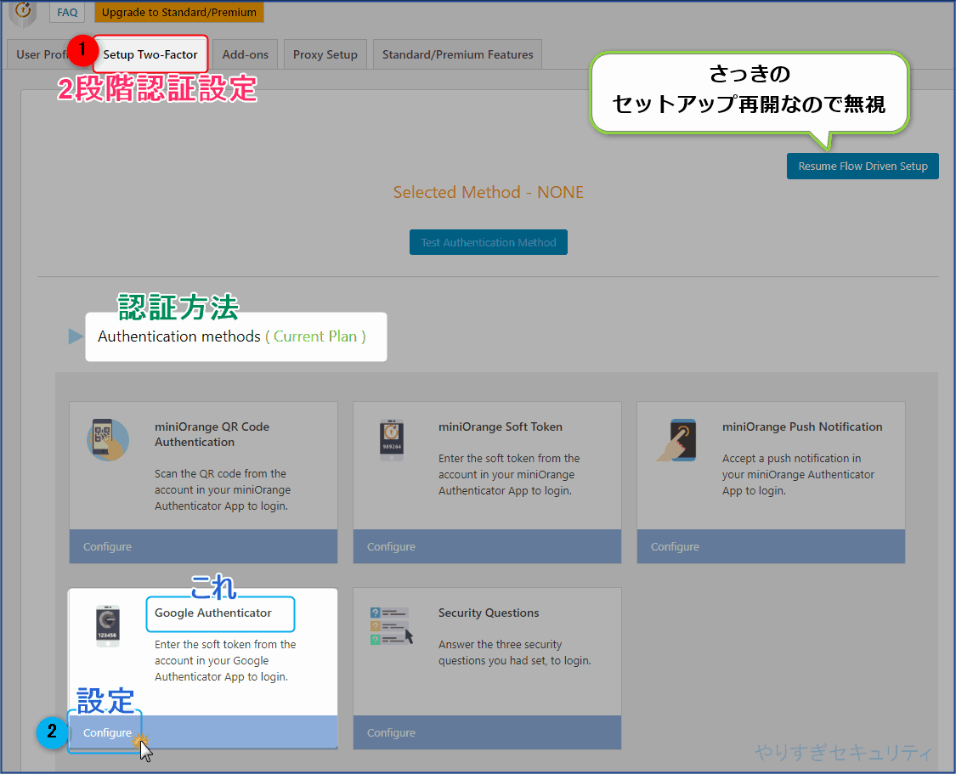
Task: Go to the Proxy Setup tab
Action: pos(325,54)
